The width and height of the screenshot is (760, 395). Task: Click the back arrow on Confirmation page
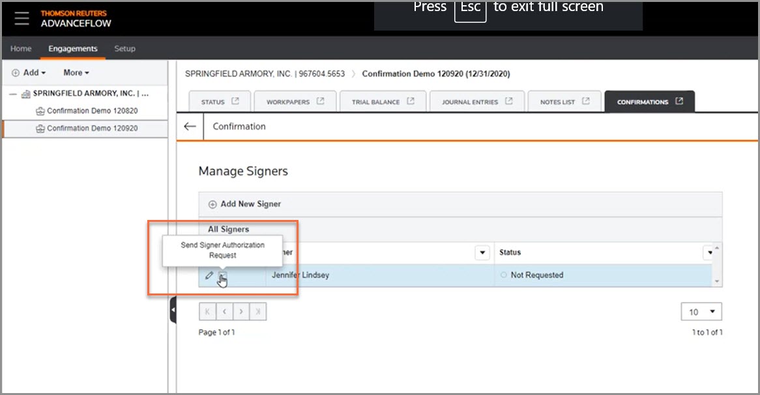point(189,126)
